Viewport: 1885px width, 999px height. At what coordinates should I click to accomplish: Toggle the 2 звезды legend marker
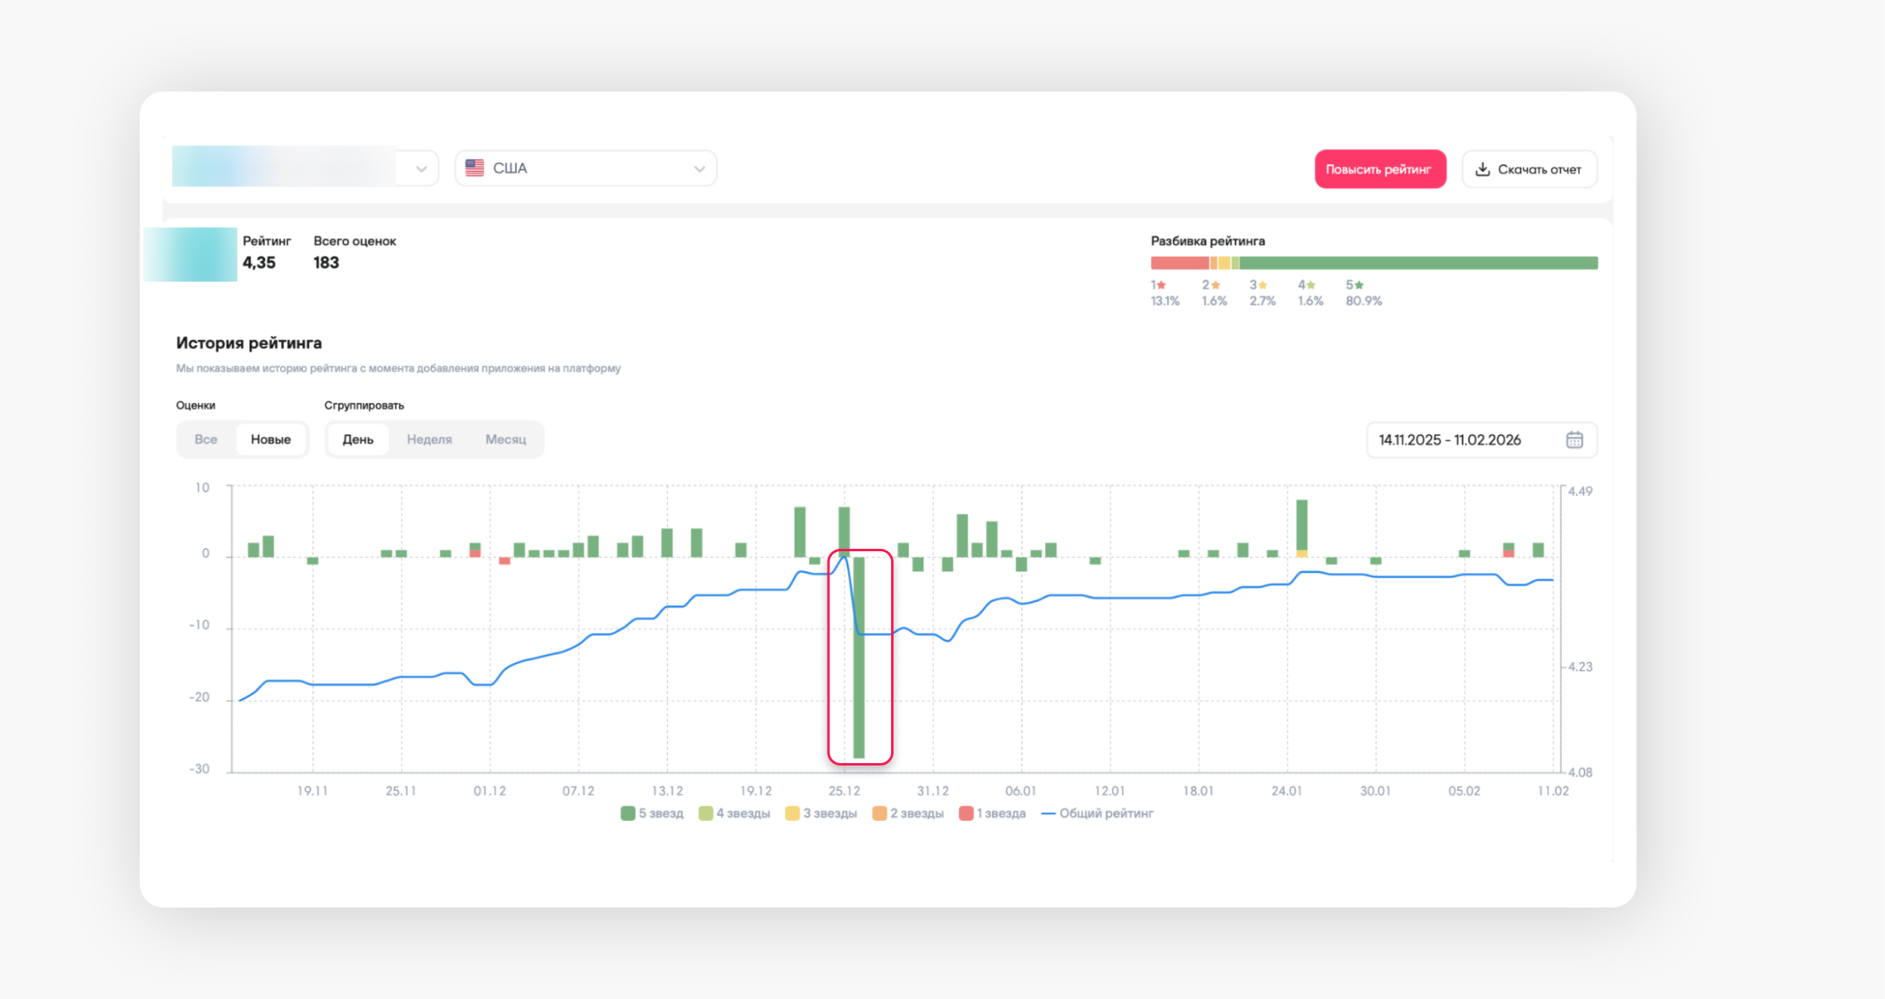pos(879,814)
